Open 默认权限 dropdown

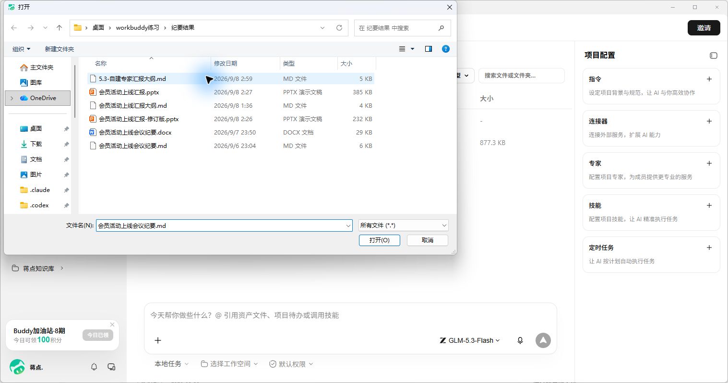[x=291, y=364]
